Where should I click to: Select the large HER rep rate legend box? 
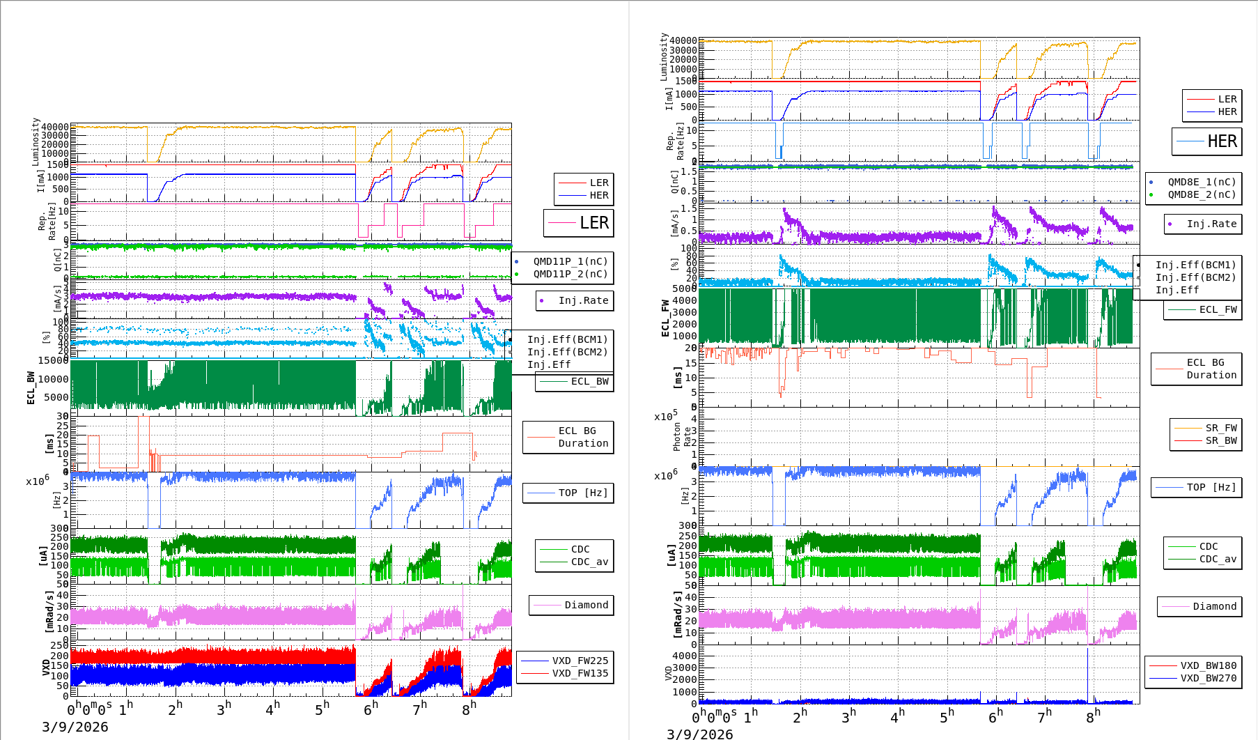[1206, 141]
